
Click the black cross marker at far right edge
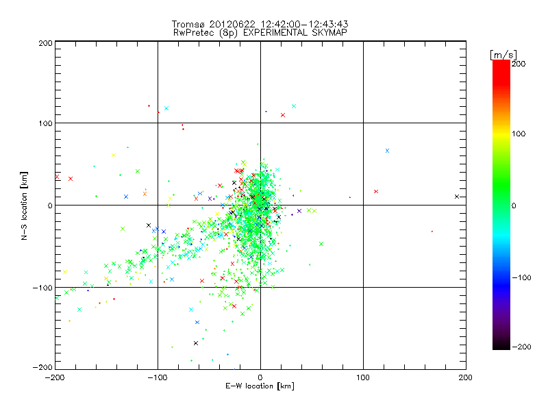457,197
